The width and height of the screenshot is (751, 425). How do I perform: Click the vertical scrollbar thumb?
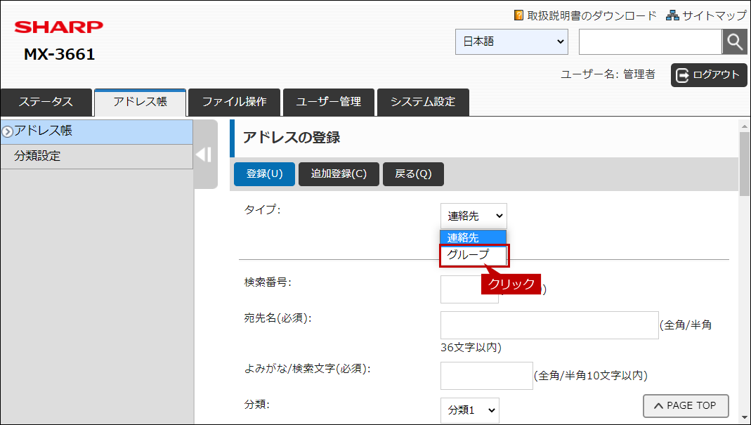744,165
